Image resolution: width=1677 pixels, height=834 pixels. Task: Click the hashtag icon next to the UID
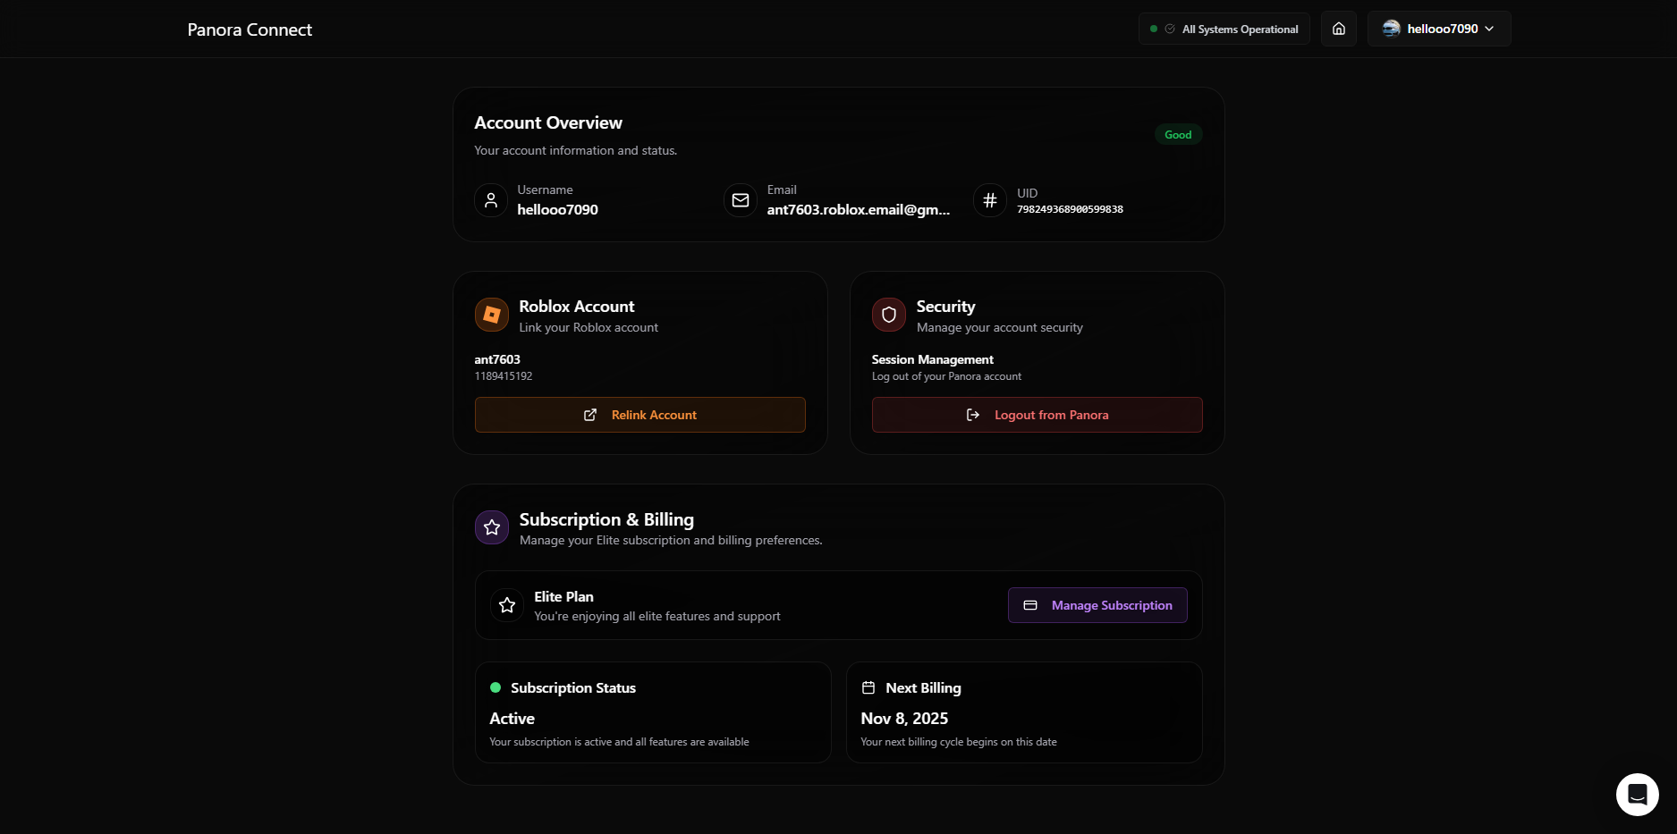pyautogui.click(x=989, y=200)
